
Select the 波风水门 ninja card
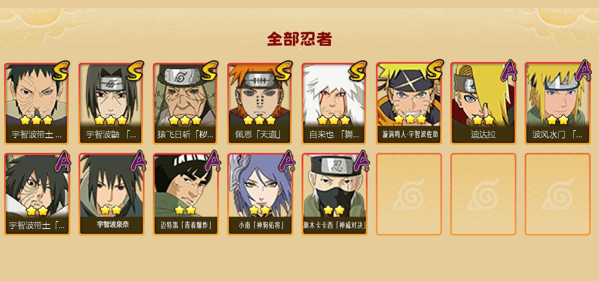click(557, 103)
